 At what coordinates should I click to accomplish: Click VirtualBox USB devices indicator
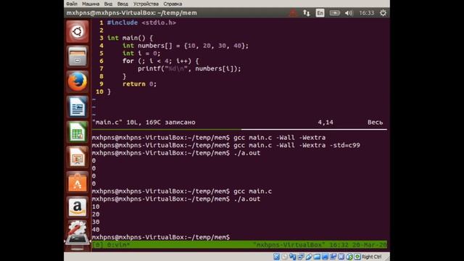coord(310,257)
